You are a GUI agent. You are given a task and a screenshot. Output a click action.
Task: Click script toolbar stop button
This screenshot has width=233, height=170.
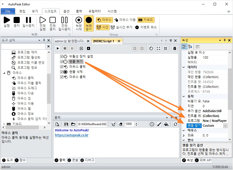point(65,48)
